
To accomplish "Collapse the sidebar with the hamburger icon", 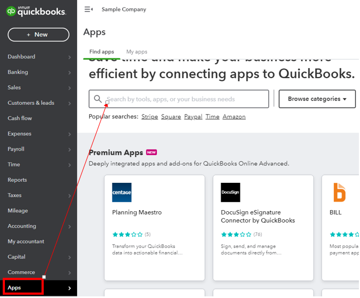I will pos(88,9).
